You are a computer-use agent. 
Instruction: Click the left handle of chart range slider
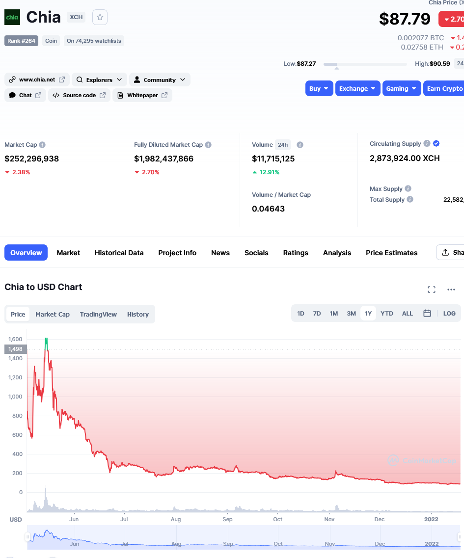[28, 537]
